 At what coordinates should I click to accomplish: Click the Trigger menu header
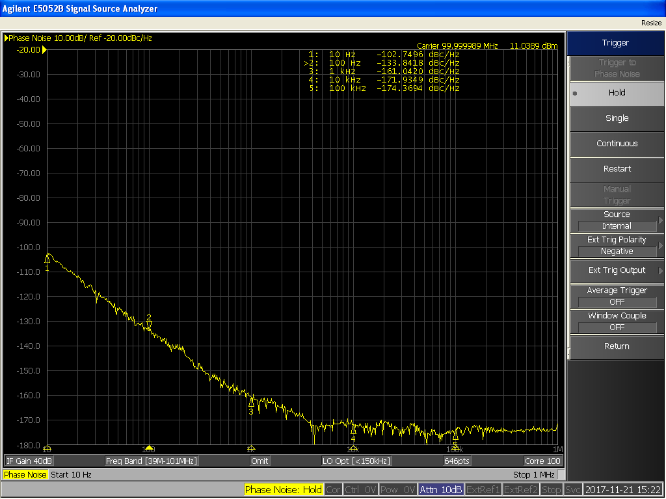click(615, 43)
